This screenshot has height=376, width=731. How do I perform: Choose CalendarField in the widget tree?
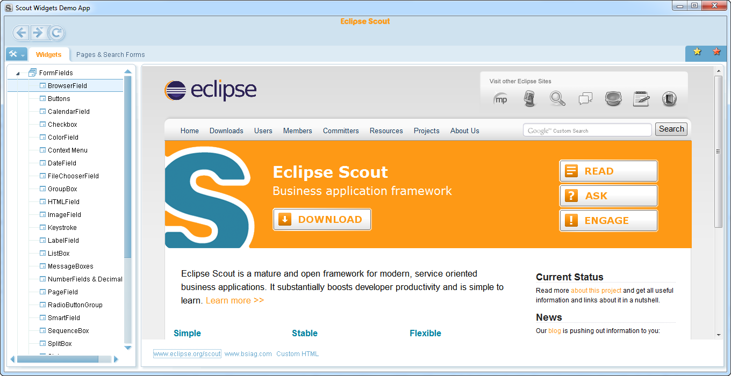[69, 111]
